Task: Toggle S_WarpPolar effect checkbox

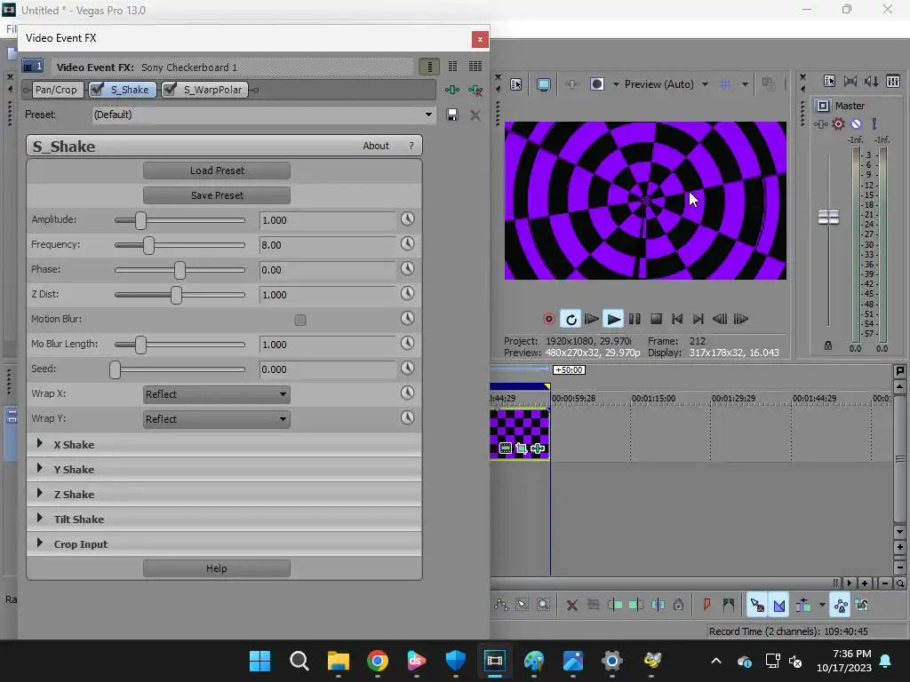Action: (x=170, y=89)
